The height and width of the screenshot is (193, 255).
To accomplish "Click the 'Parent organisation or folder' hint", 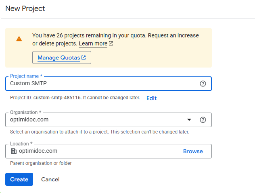I will click(x=41, y=163).
